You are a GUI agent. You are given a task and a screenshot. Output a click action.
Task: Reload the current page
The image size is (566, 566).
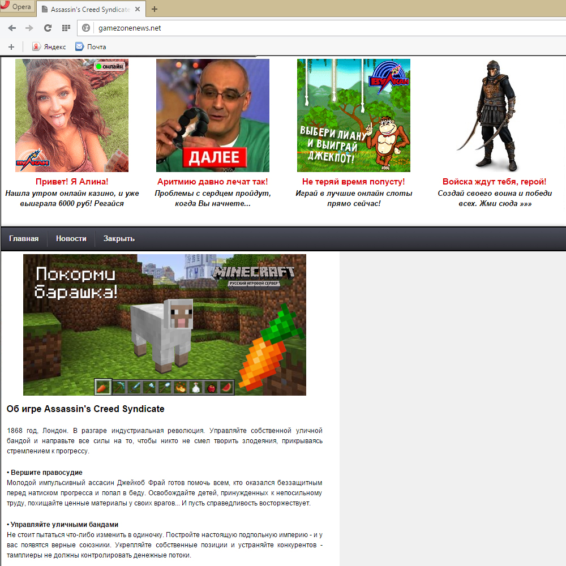tap(48, 28)
